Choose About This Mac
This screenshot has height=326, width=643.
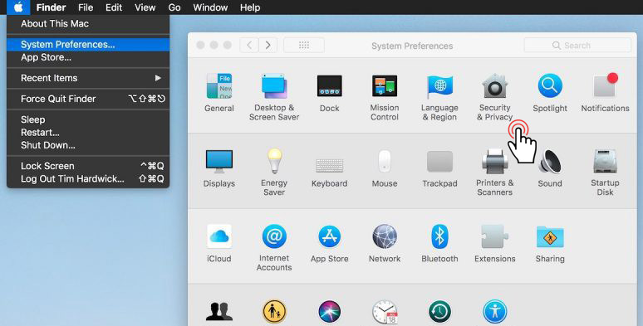point(88,24)
